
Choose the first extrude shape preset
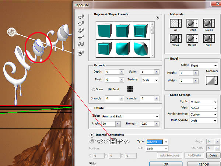pyautogui.click(x=105, y=31)
